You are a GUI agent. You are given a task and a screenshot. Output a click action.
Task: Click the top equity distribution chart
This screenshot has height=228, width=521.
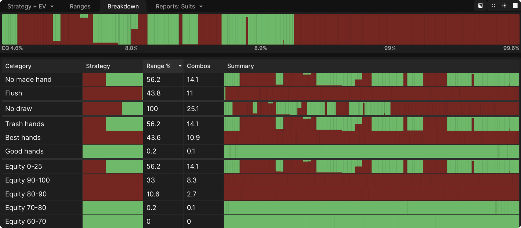coord(260,29)
